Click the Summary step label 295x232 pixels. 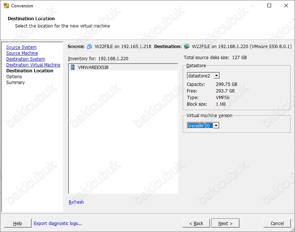click(x=15, y=82)
